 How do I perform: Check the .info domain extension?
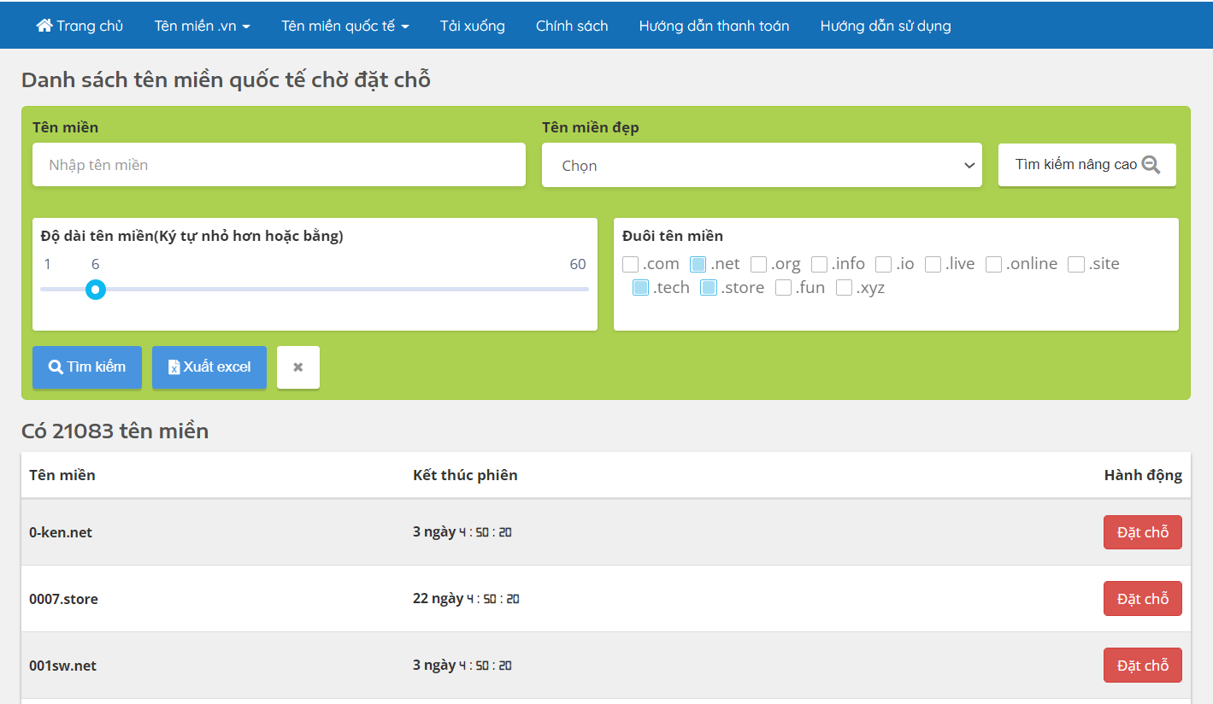click(x=819, y=264)
